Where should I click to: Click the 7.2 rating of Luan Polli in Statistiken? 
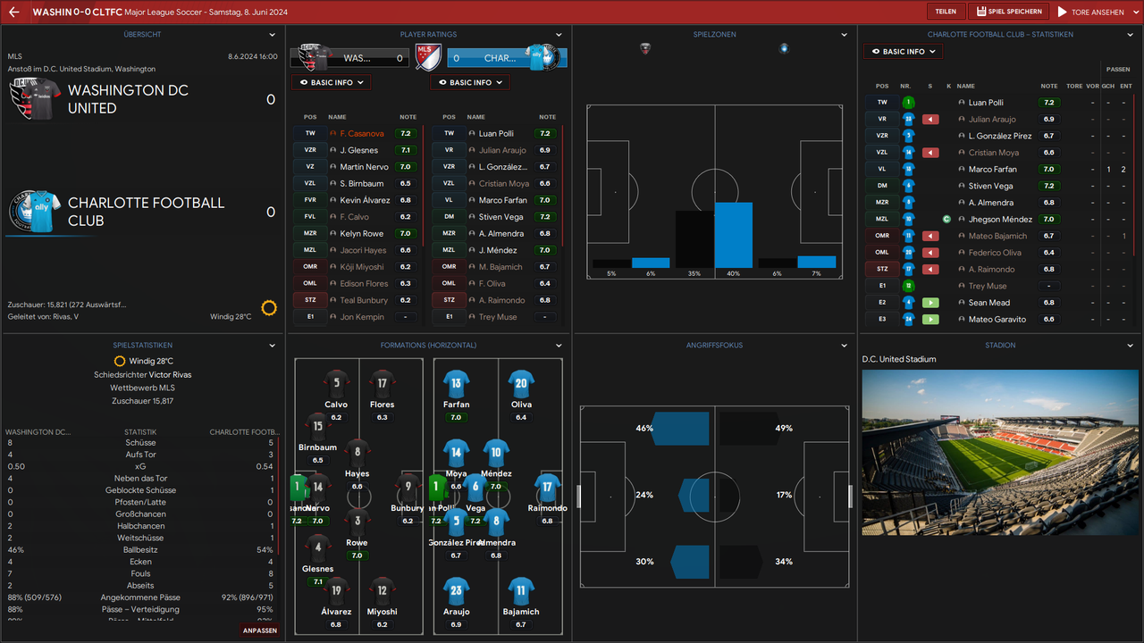tap(1048, 103)
